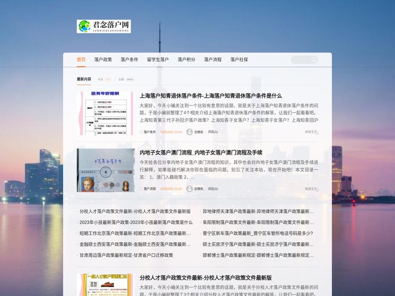The height and width of the screenshot is (296, 395).
Task: Click the 全部 post count label
Action: click(x=127, y=79)
